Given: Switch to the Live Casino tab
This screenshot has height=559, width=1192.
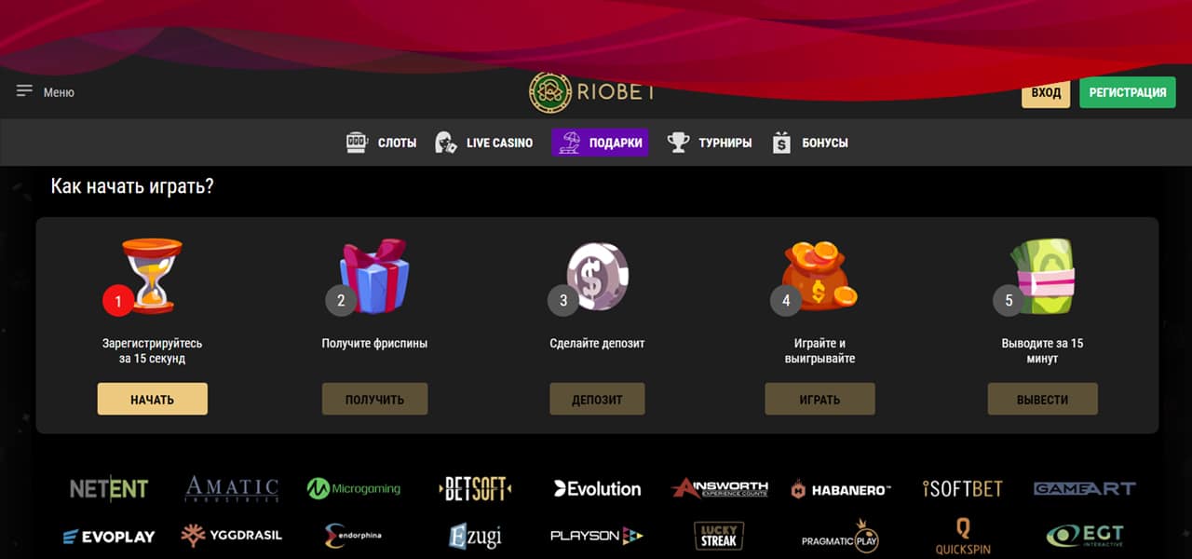Looking at the screenshot, I should (x=484, y=143).
